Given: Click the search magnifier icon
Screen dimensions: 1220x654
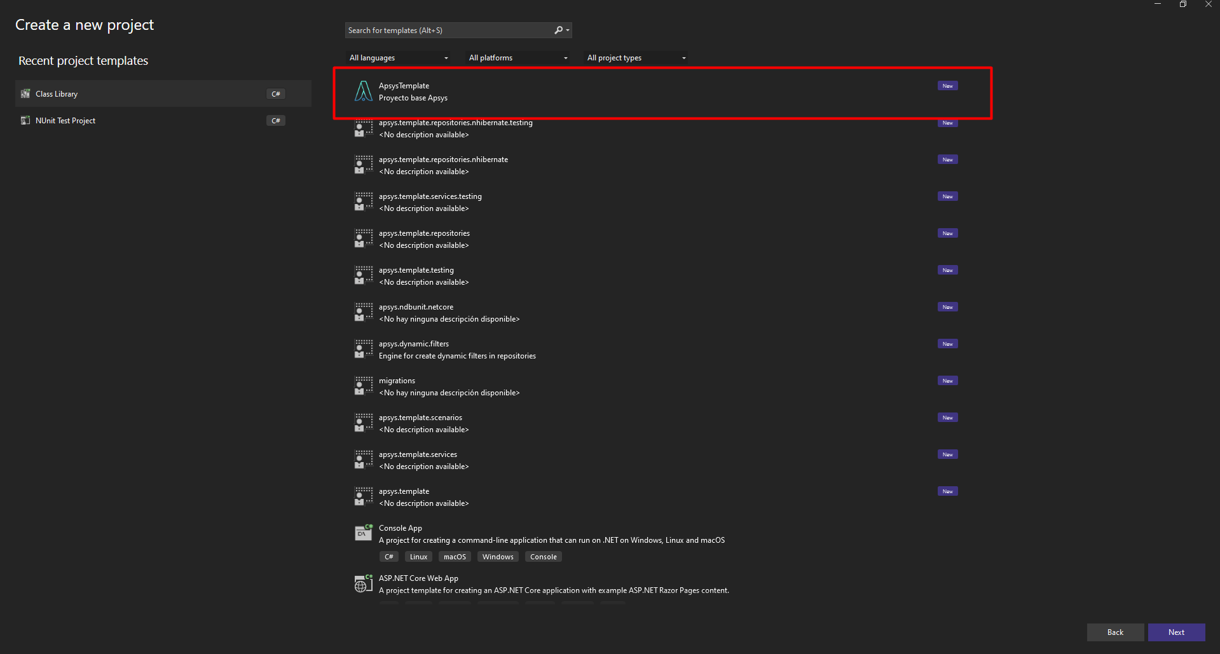Looking at the screenshot, I should click(558, 31).
